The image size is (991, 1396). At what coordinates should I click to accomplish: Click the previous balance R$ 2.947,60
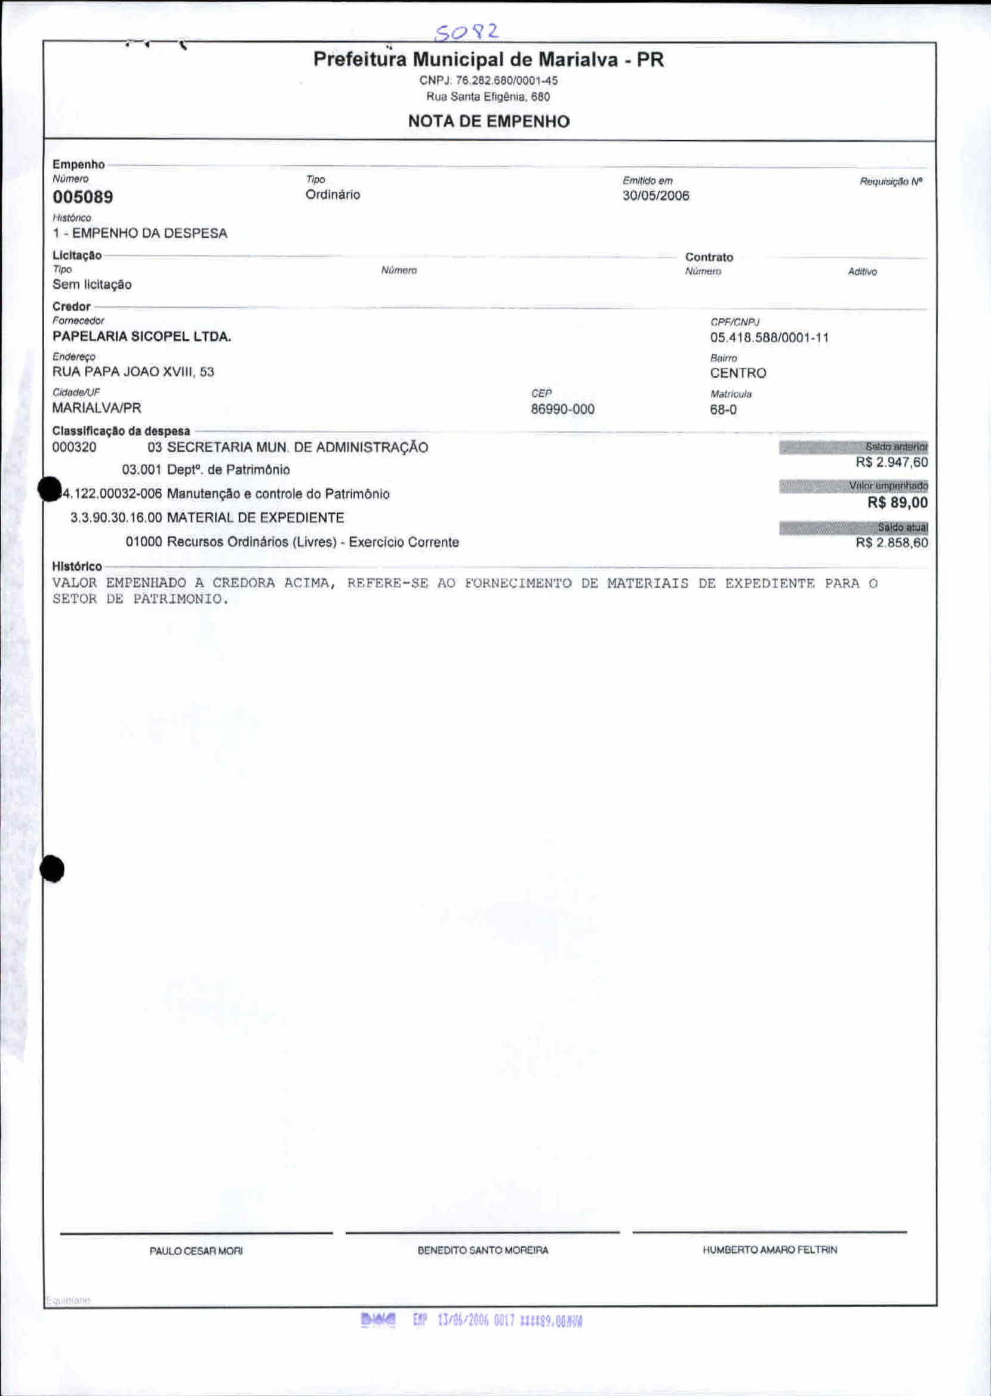pyautogui.click(x=892, y=462)
